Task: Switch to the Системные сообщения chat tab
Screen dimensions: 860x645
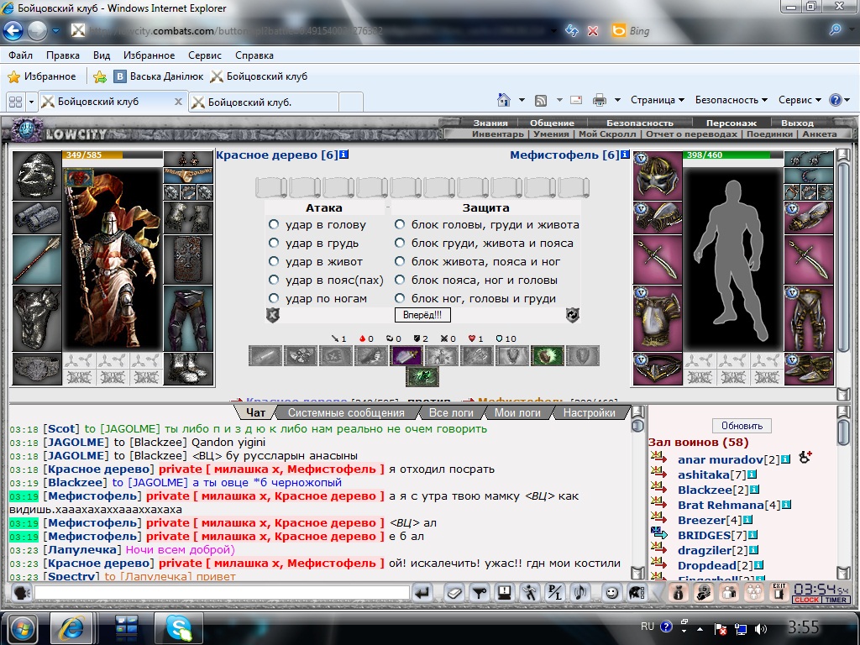Action: tap(345, 412)
